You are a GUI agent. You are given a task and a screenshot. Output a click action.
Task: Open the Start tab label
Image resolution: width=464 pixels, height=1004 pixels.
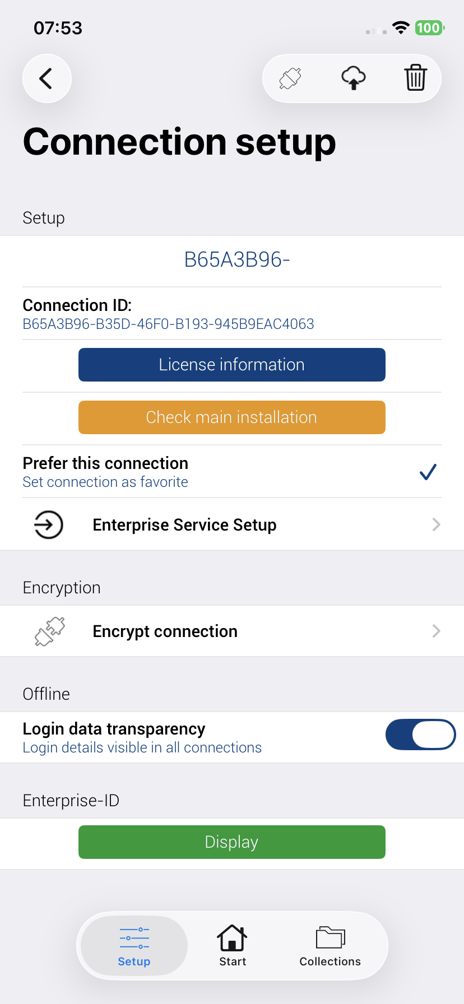click(233, 961)
